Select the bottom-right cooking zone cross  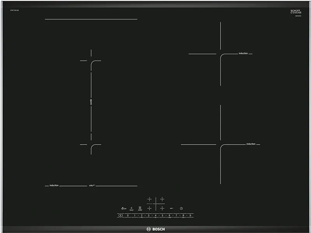click(x=162, y=208)
